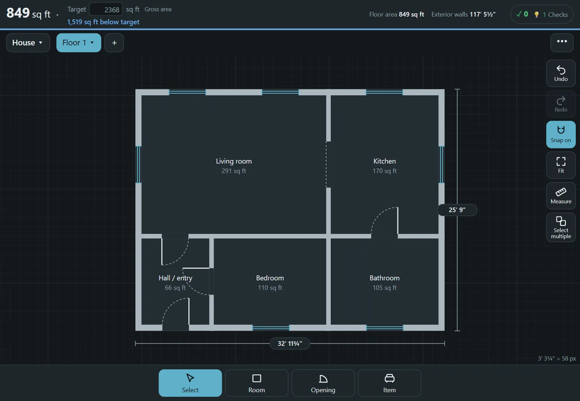This screenshot has height=401, width=580.
Task: Select the Bedroom room label
Action: pyautogui.click(x=270, y=278)
